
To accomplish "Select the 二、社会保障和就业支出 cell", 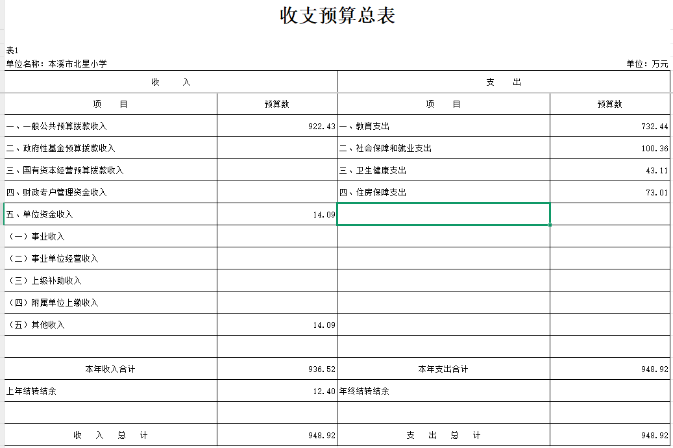I will point(444,148).
